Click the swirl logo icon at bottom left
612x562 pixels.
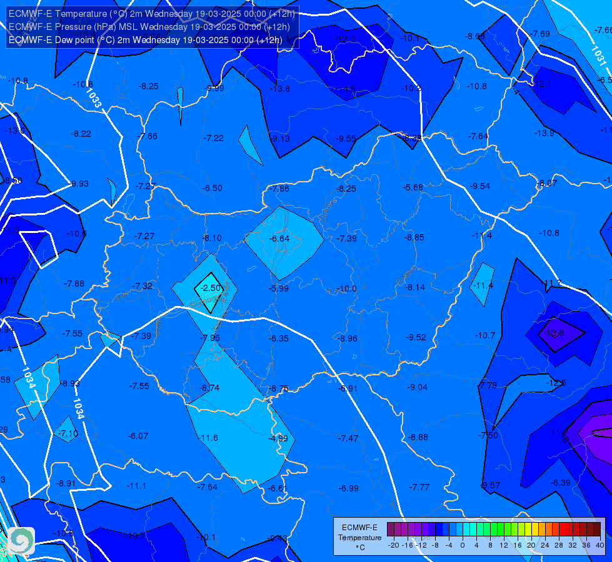pos(21,541)
